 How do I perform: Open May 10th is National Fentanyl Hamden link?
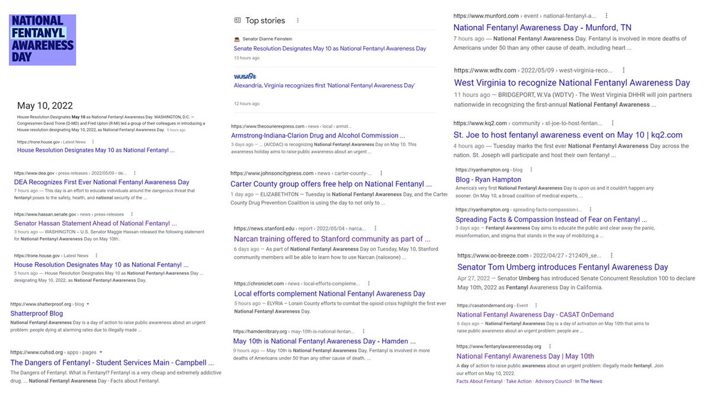point(325,342)
